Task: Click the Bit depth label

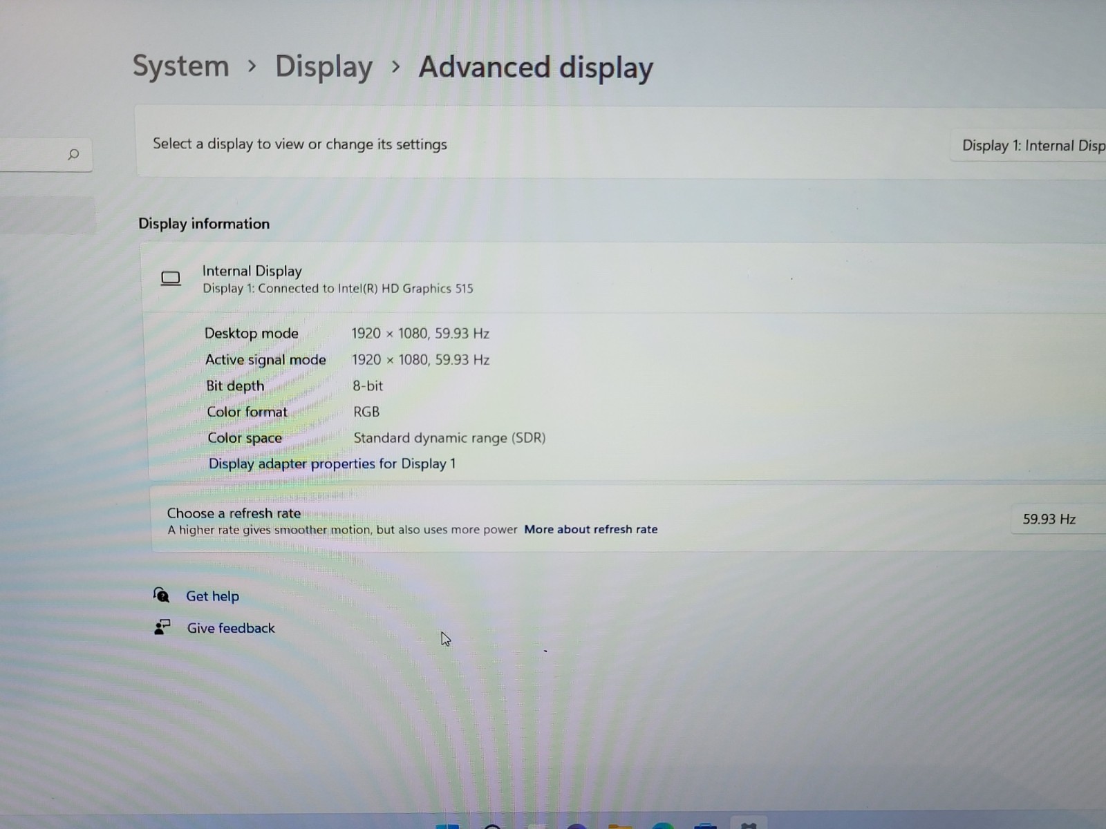Action: [x=235, y=385]
